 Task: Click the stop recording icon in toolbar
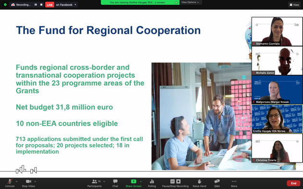click(x=178, y=181)
